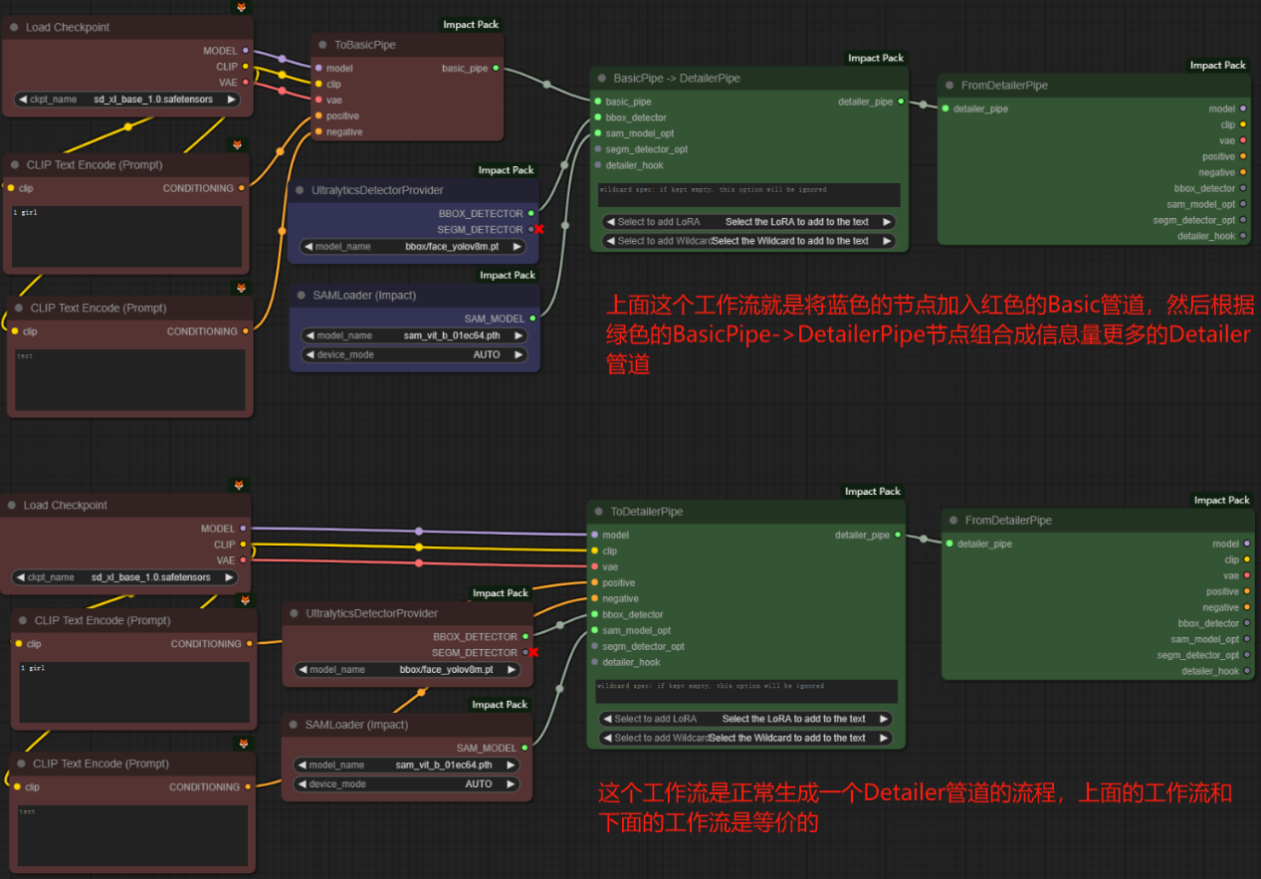The image size is (1261, 879).
Task: Click previous arrow of Wildcard selector in ToDetailerPipe
Action: point(606,738)
